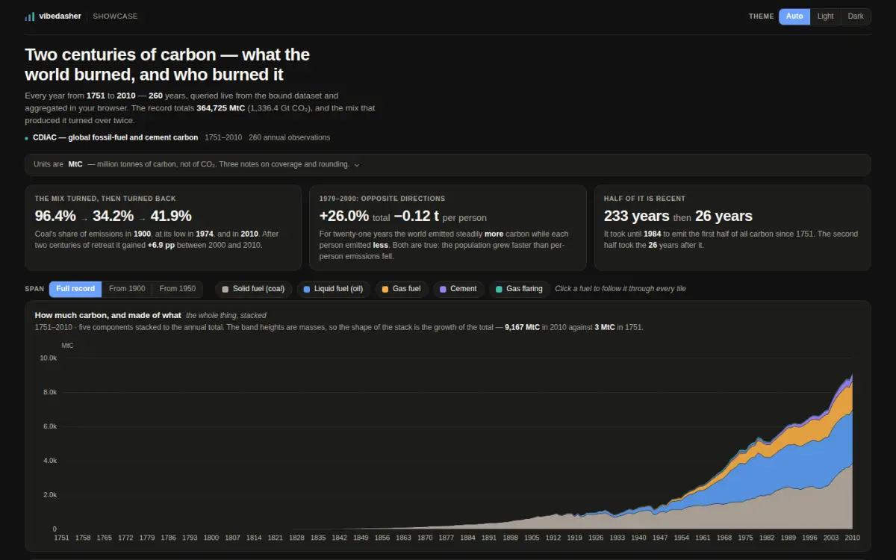Click the 233 years value
Screen dimensions: 896x560
point(637,217)
